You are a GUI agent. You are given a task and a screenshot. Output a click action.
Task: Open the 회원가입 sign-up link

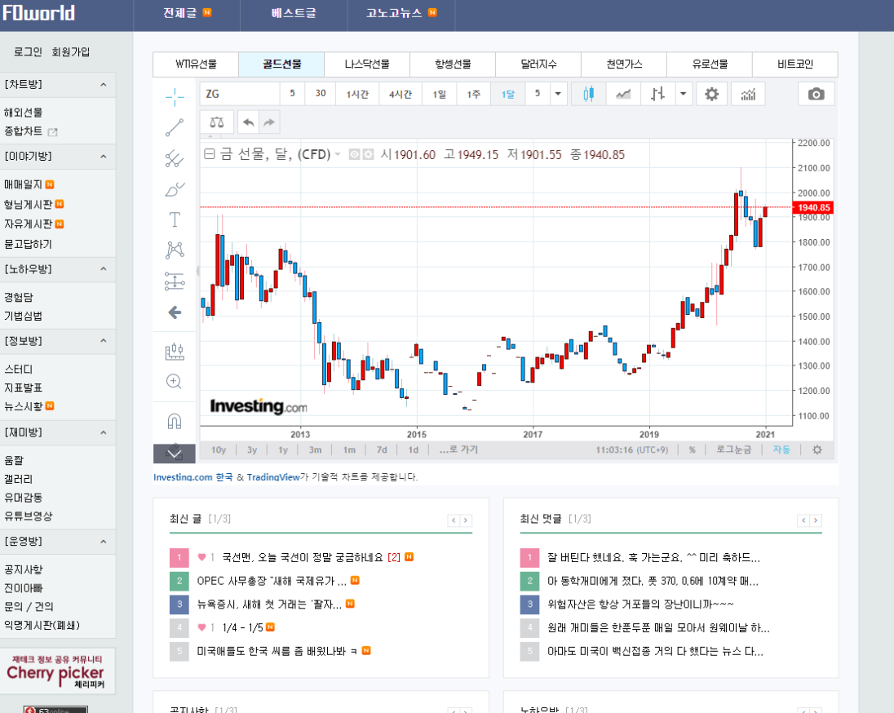click(x=71, y=52)
